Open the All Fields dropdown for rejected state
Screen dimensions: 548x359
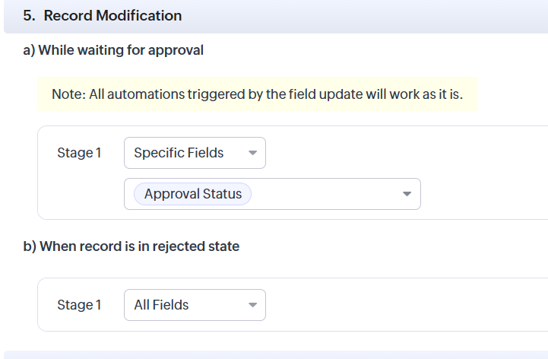tap(195, 305)
